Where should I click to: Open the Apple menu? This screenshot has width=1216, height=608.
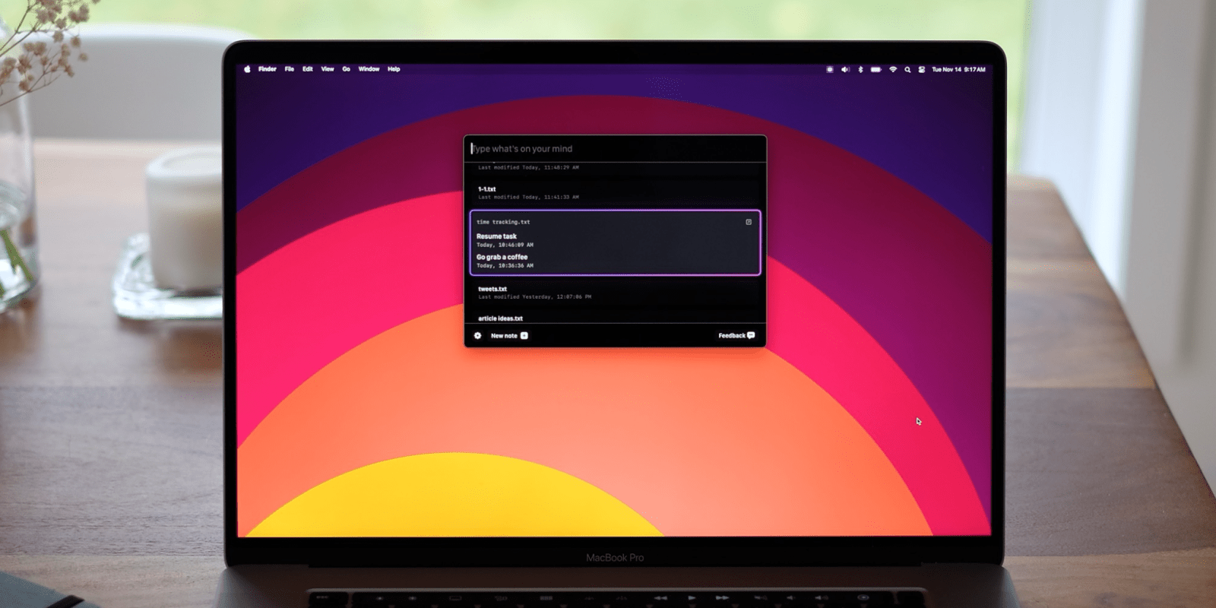(247, 69)
